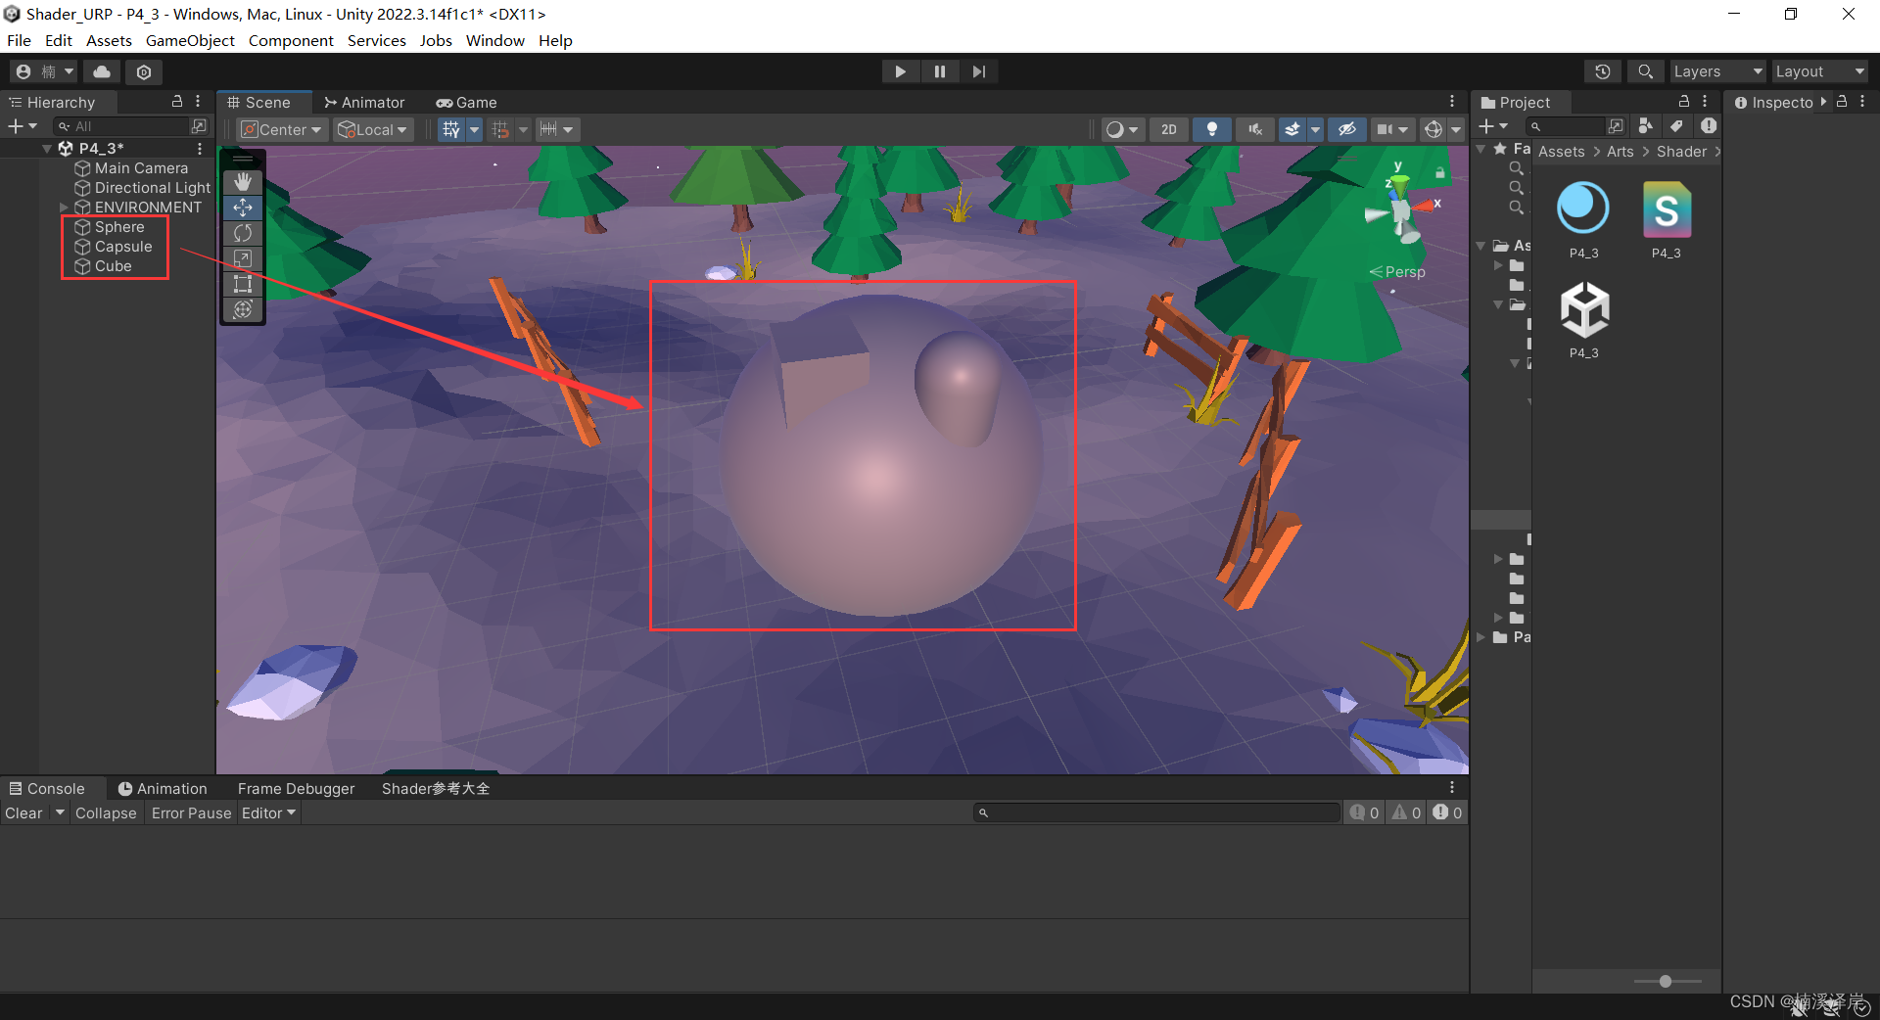Click the Play button

(x=900, y=71)
